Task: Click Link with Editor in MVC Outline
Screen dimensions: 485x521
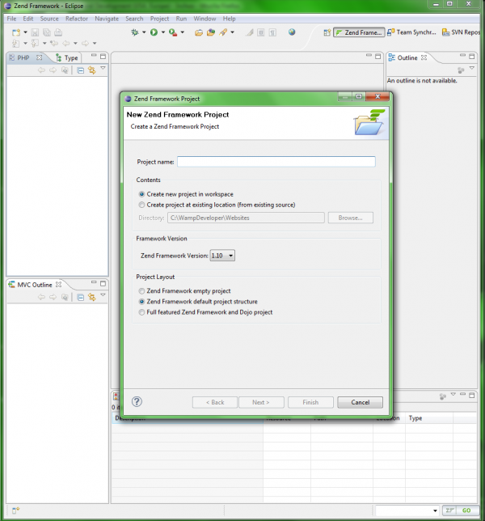Action: coord(92,297)
